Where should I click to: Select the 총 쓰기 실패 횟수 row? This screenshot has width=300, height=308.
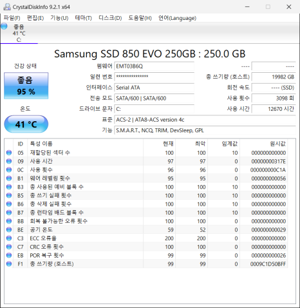146,195
